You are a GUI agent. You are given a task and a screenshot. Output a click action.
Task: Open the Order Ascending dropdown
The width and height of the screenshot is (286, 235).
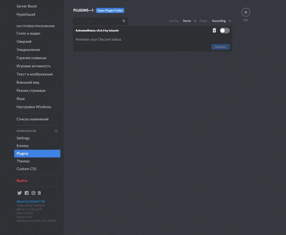tap(221, 21)
